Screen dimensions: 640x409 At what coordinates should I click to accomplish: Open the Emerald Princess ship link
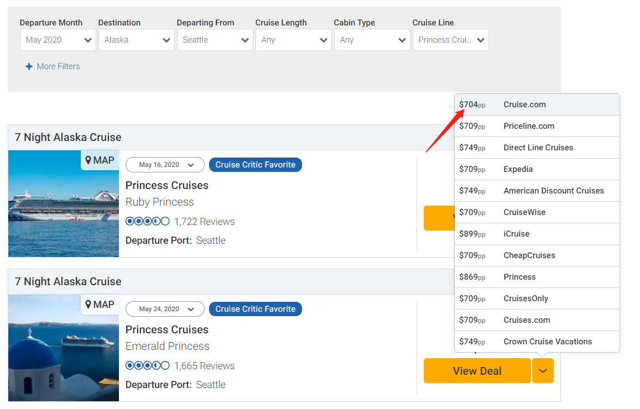pyautogui.click(x=168, y=346)
